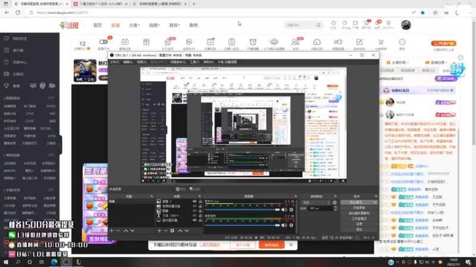Screen dimensions: 476x267
Task: Open 我的关注 heart in left sidebar
Action: point(7,39)
